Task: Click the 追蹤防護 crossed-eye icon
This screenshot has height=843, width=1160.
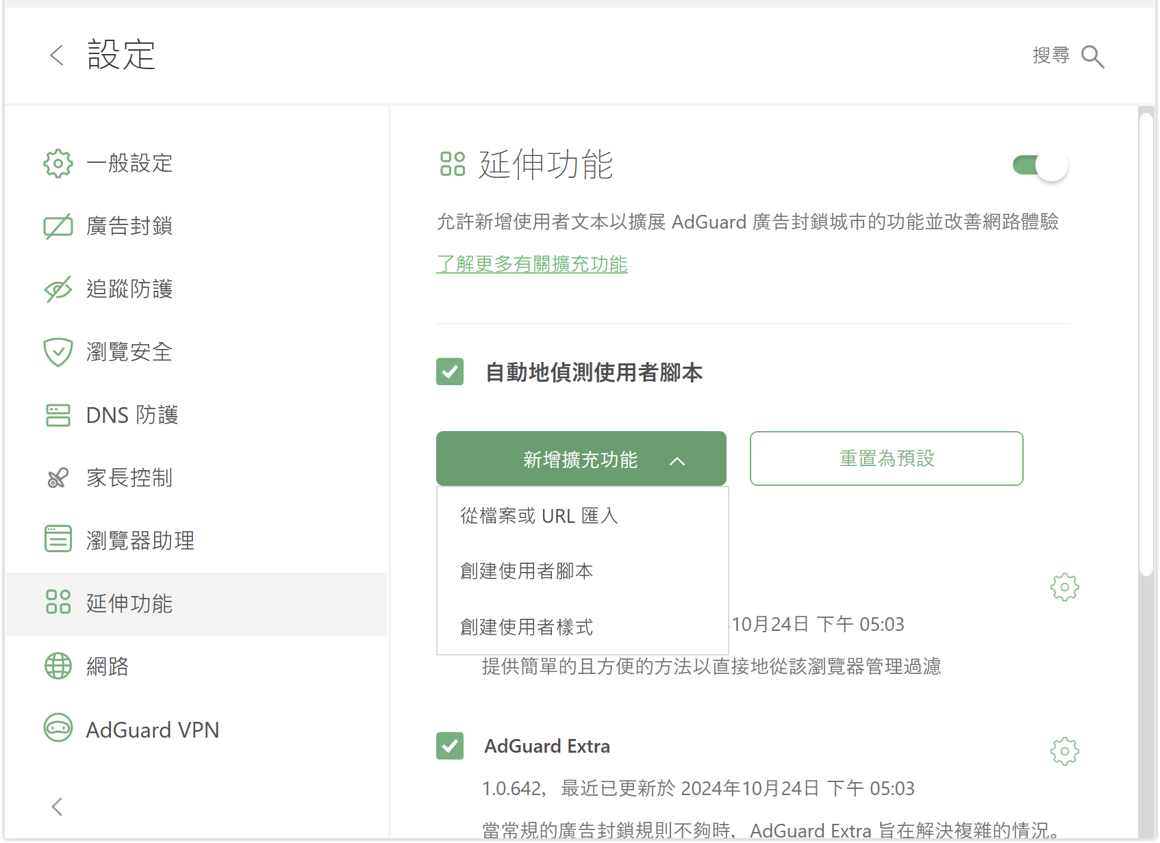Action: point(58,289)
